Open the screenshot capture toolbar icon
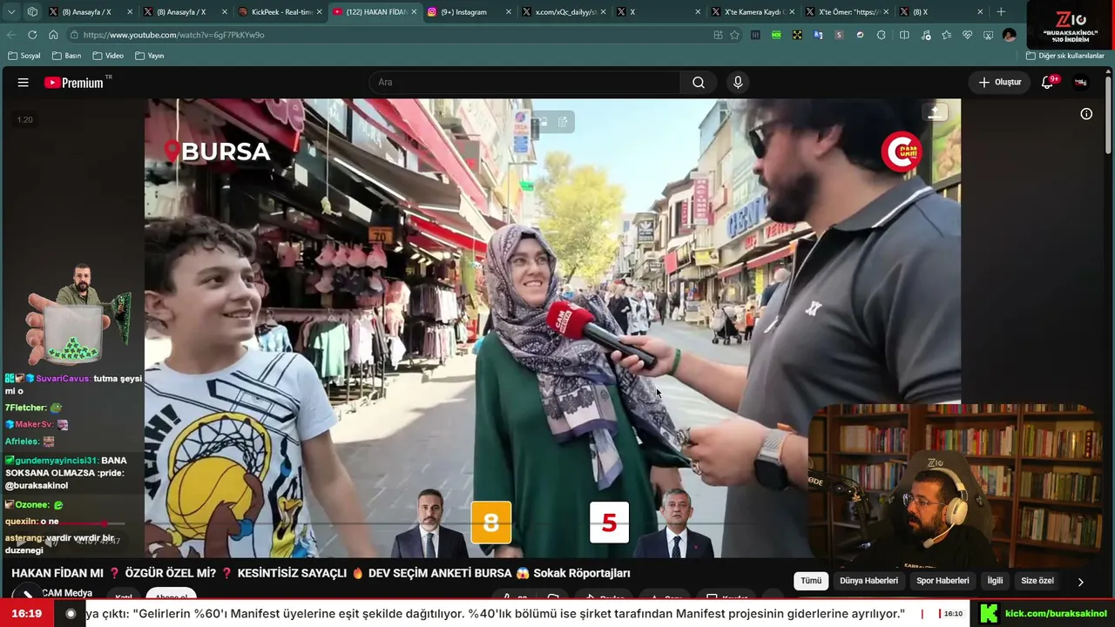 point(988,35)
